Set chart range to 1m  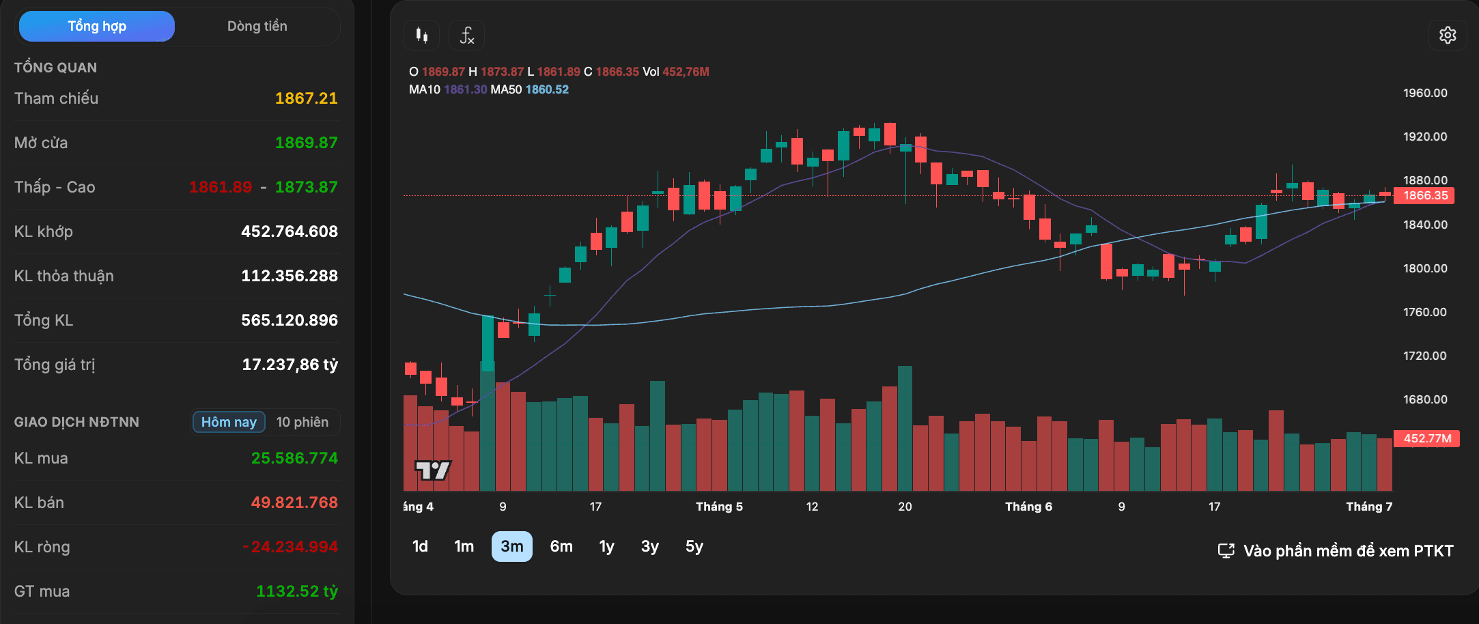pyautogui.click(x=464, y=546)
